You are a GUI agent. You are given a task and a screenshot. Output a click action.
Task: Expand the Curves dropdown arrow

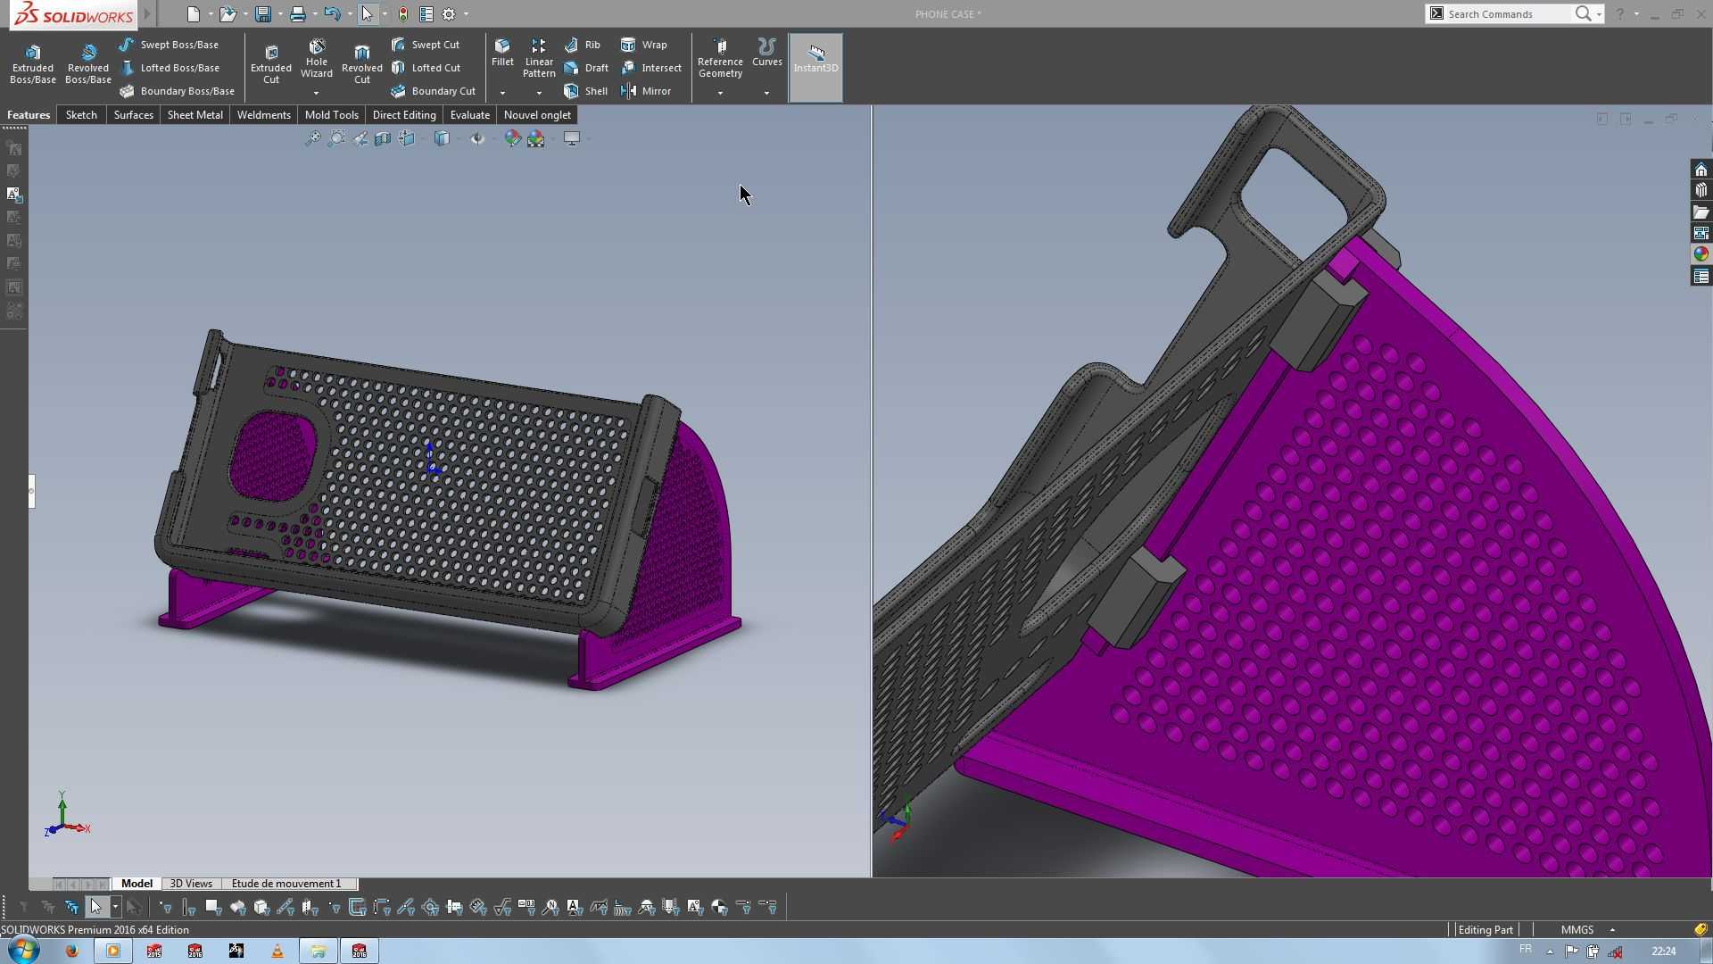pyautogui.click(x=766, y=93)
